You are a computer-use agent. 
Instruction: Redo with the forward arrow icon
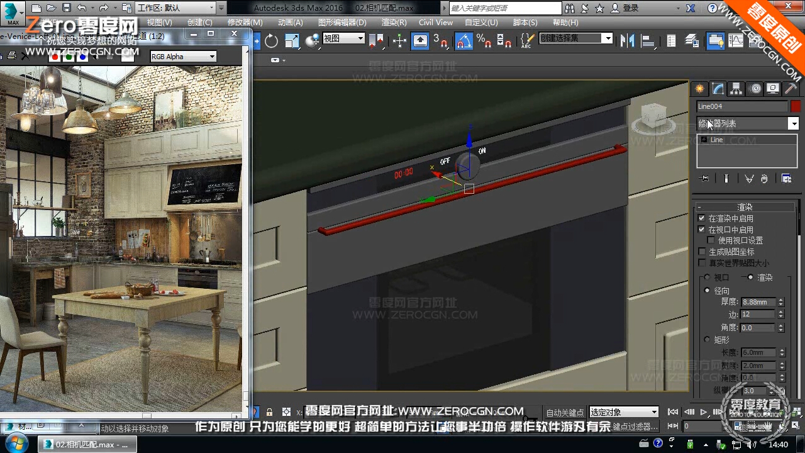pyautogui.click(x=104, y=8)
